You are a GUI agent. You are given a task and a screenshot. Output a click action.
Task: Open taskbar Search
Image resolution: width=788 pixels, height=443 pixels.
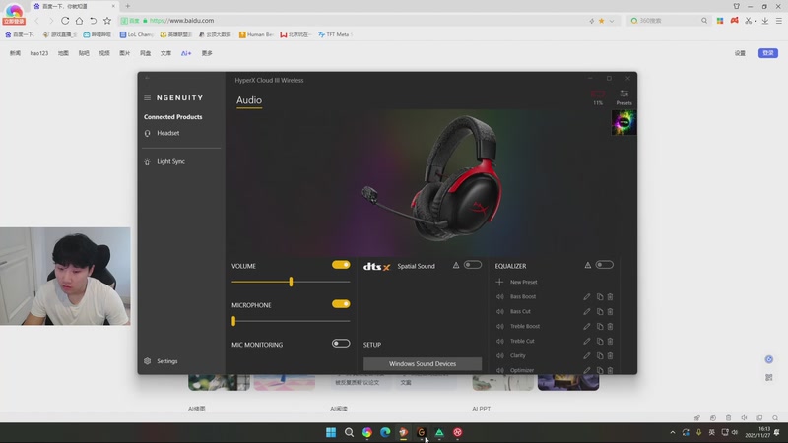click(x=349, y=432)
